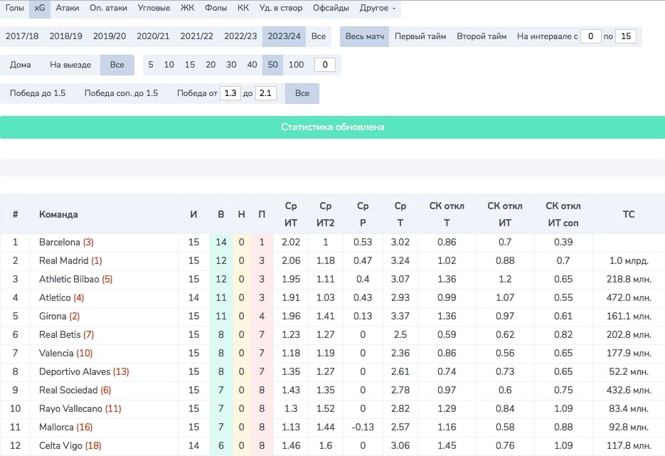Select season 2020/21
The image size is (665, 456).
pos(153,36)
